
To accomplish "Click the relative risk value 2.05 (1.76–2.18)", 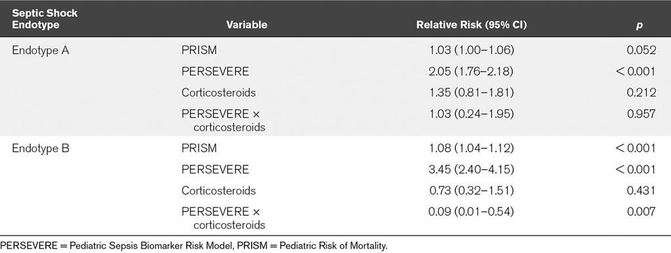I will [472, 71].
